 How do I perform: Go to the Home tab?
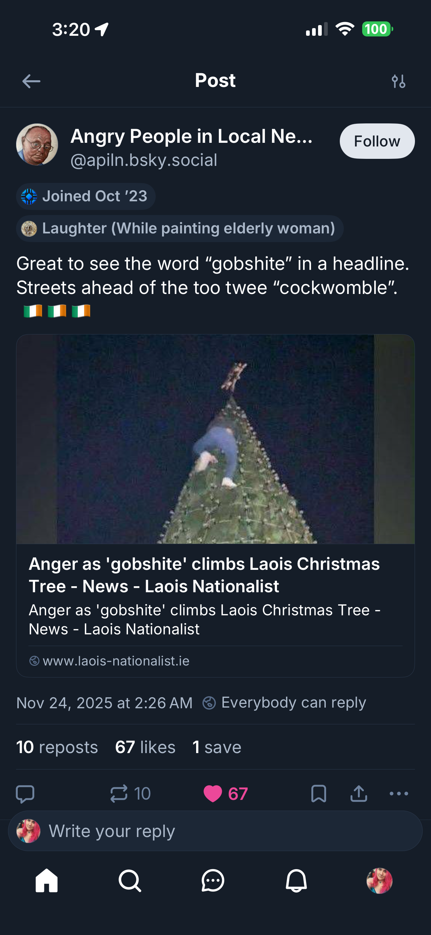coord(46,880)
